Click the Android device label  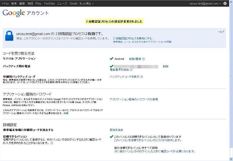119,59
